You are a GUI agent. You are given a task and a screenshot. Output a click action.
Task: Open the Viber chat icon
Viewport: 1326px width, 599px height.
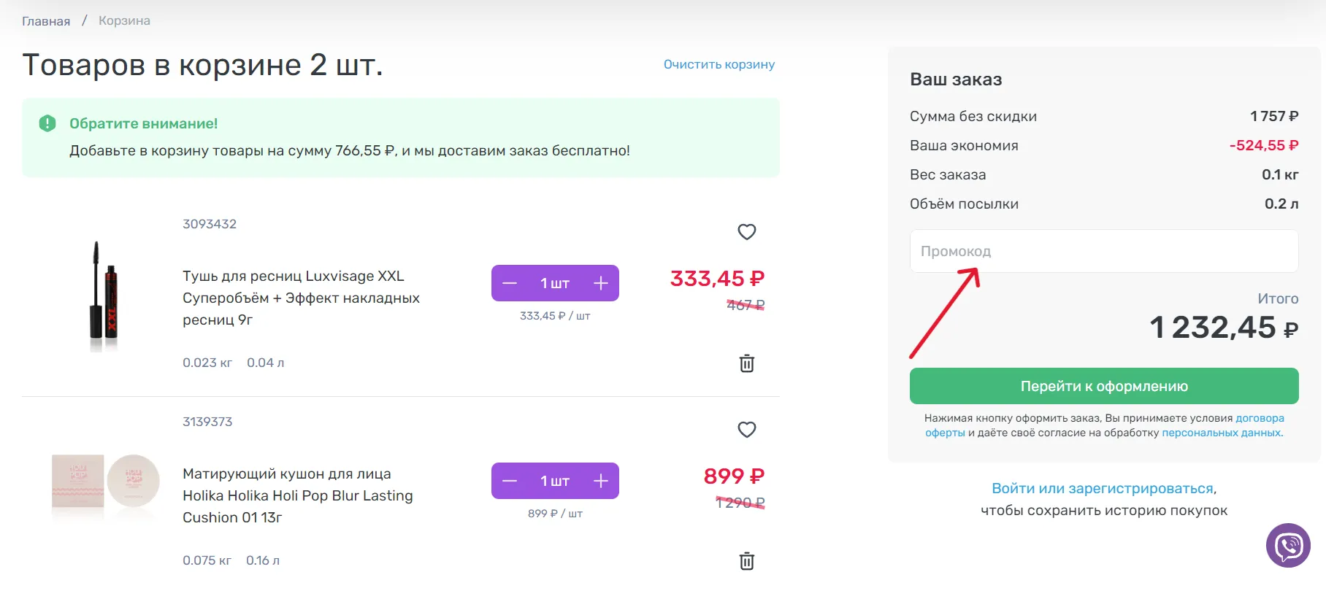pos(1288,545)
